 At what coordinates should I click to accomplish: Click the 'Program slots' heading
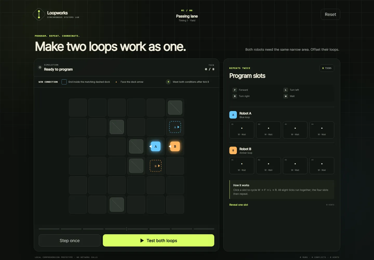click(x=247, y=76)
